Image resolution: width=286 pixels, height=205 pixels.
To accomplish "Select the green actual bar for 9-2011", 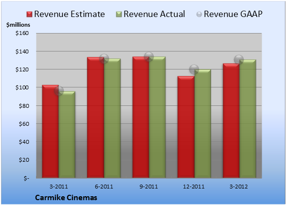I will pyautogui.click(x=157, y=117).
